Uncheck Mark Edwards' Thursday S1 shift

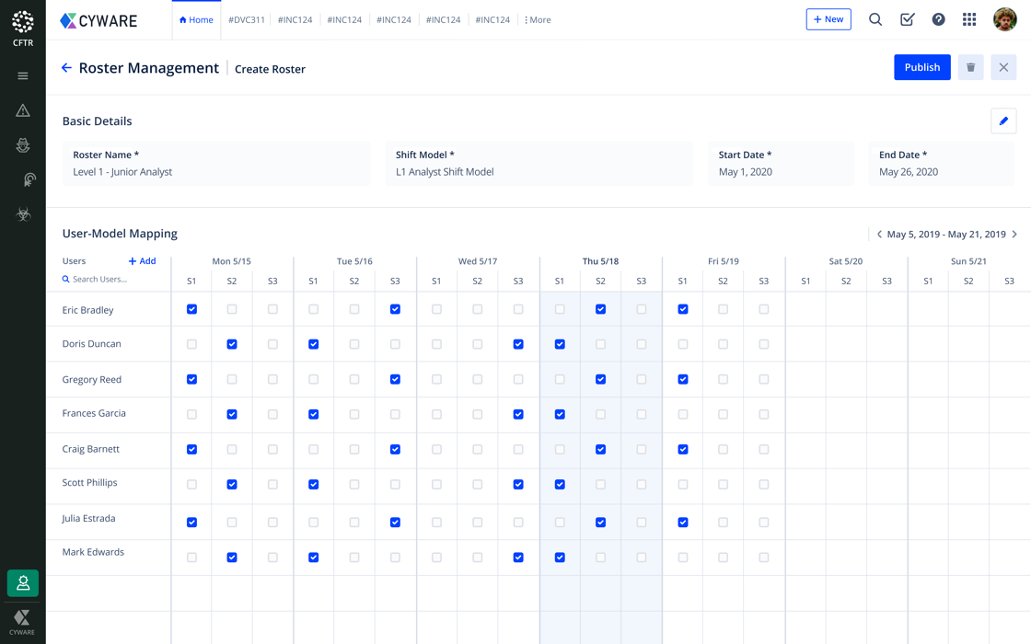[x=560, y=558]
